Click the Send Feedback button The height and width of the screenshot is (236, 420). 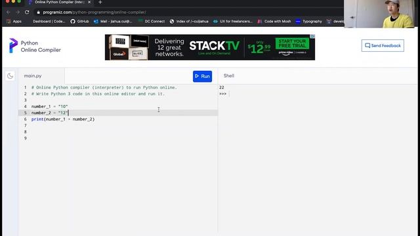[383, 46]
